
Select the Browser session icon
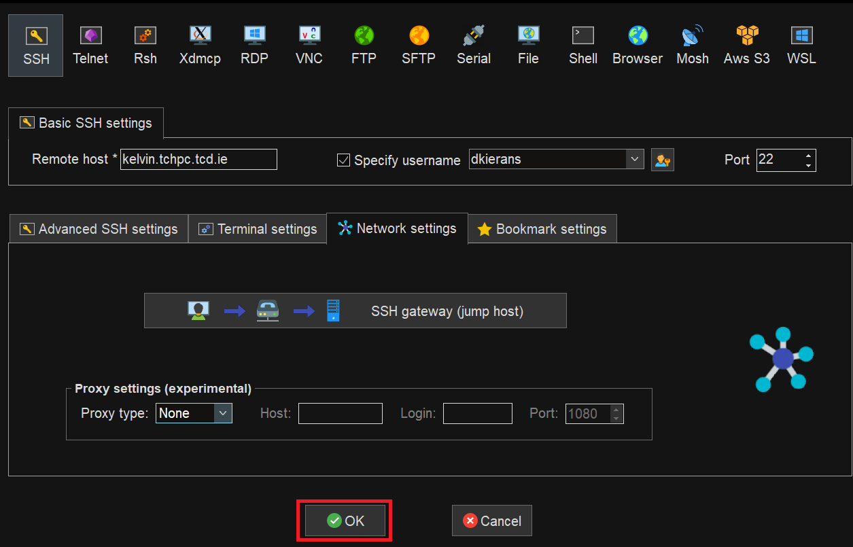coord(637,43)
